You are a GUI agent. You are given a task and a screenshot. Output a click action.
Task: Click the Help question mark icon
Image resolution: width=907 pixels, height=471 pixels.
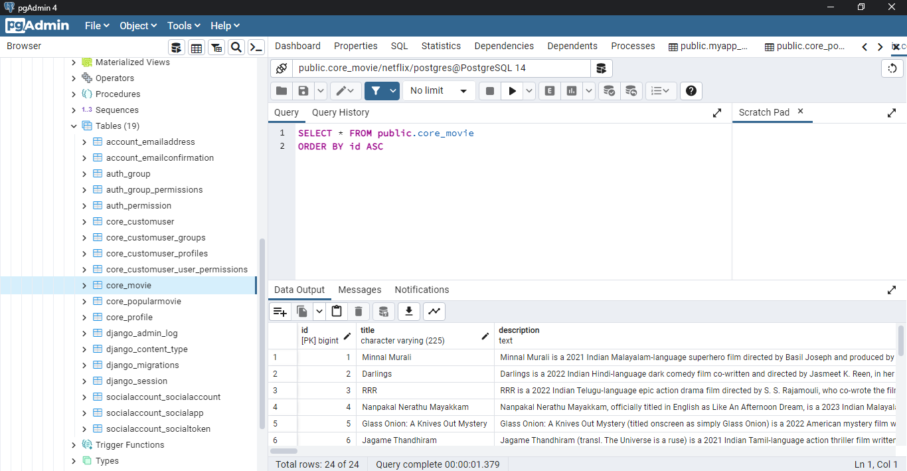click(691, 91)
